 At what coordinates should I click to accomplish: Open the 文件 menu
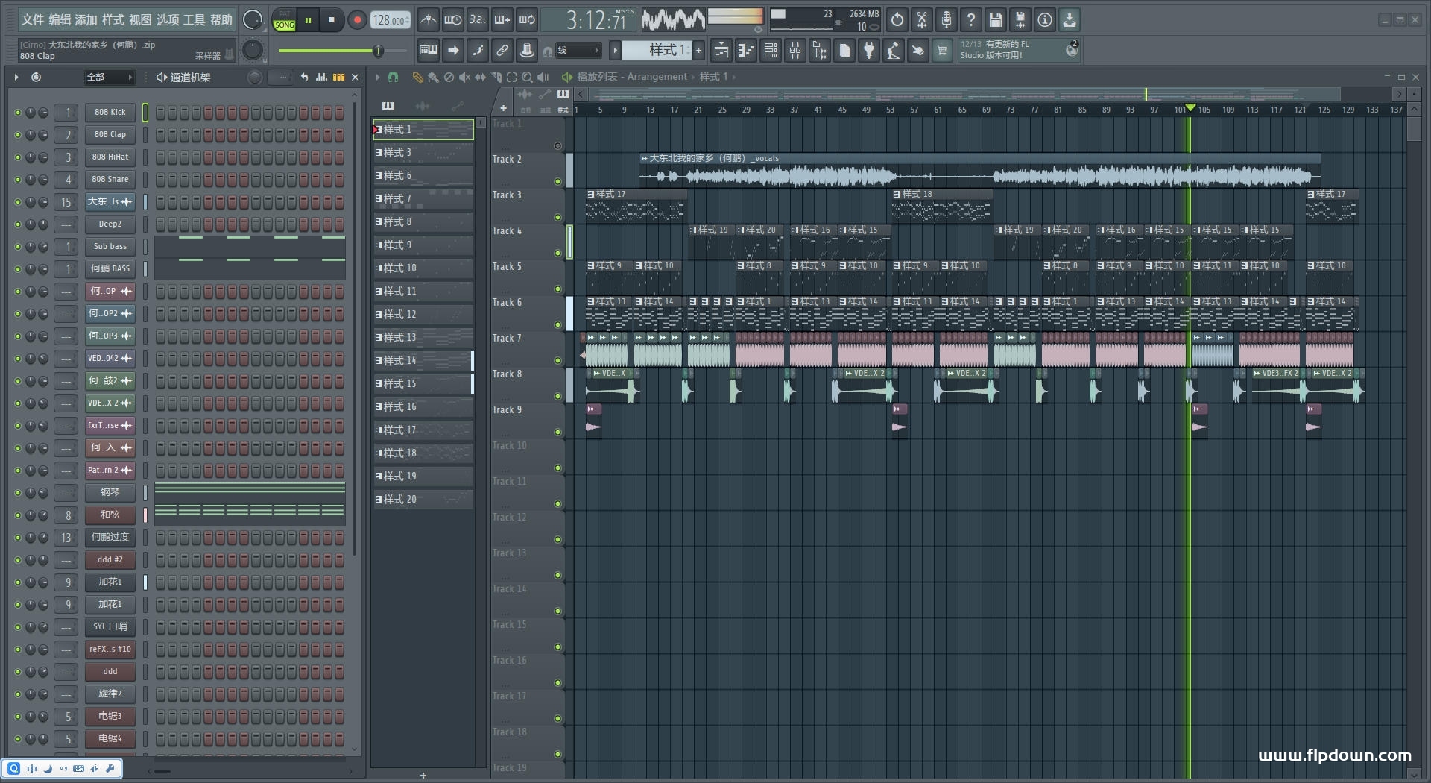point(32,20)
